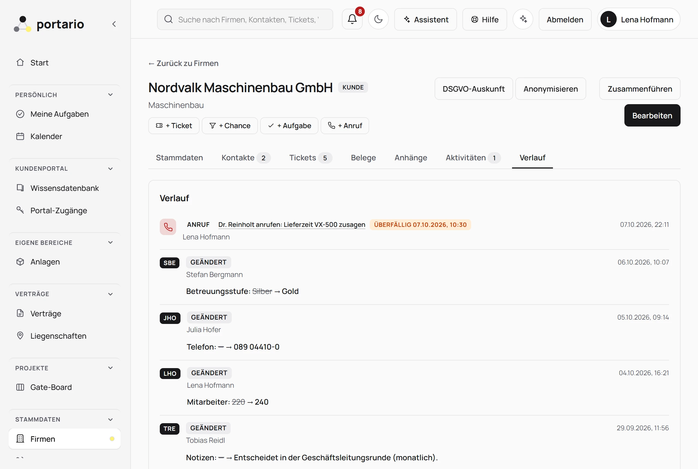Open Kalender in the sidebar
This screenshot has width=698, height=469.
pyautogui.click(x=65, y=136)
